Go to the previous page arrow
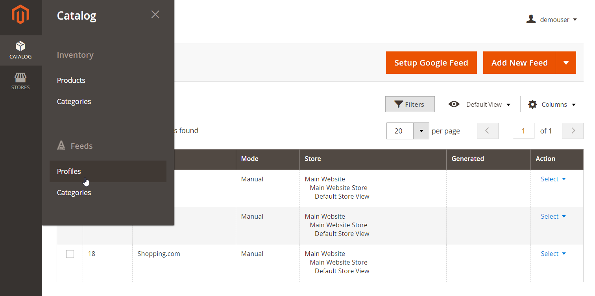 tap(488, 131)
